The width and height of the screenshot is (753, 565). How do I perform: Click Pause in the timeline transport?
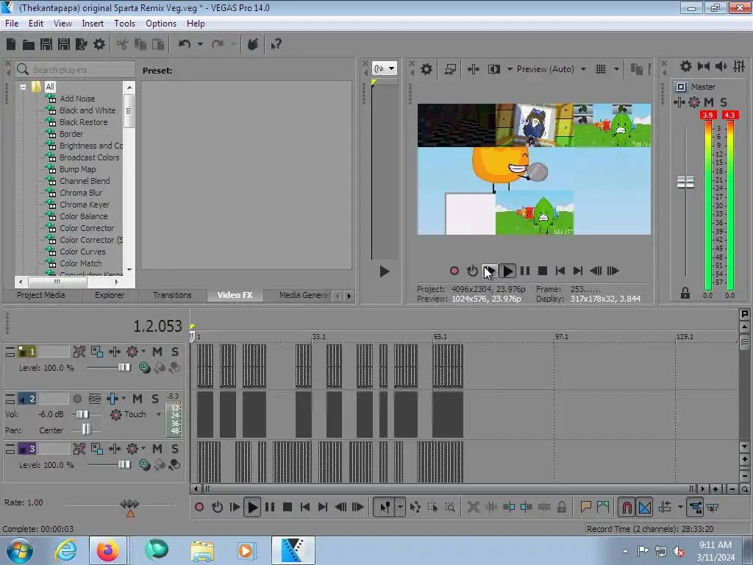(270, 507)
